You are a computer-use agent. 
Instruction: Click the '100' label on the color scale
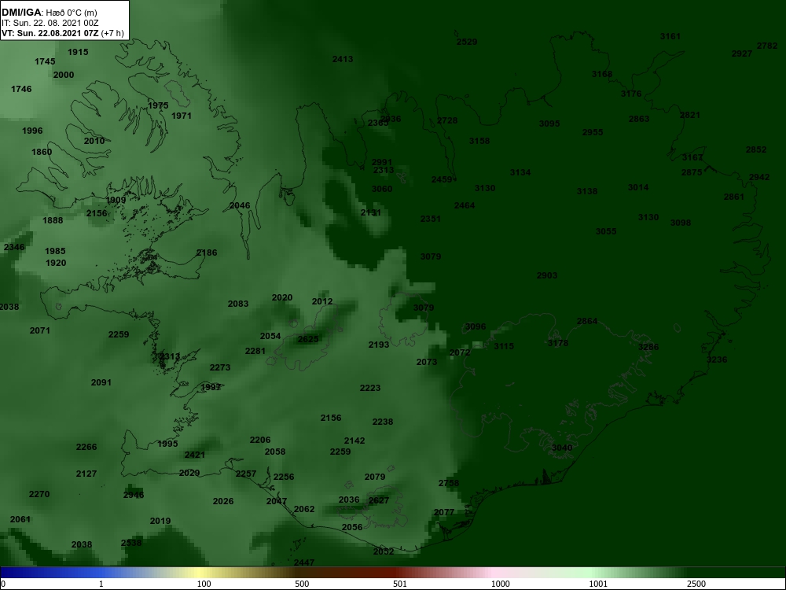(204, 584)
